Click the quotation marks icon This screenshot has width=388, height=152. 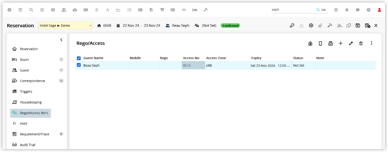[x=184, y=10]
